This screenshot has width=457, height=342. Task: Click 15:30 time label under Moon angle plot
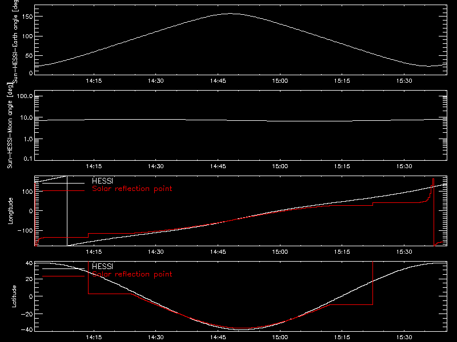[404, 166]
